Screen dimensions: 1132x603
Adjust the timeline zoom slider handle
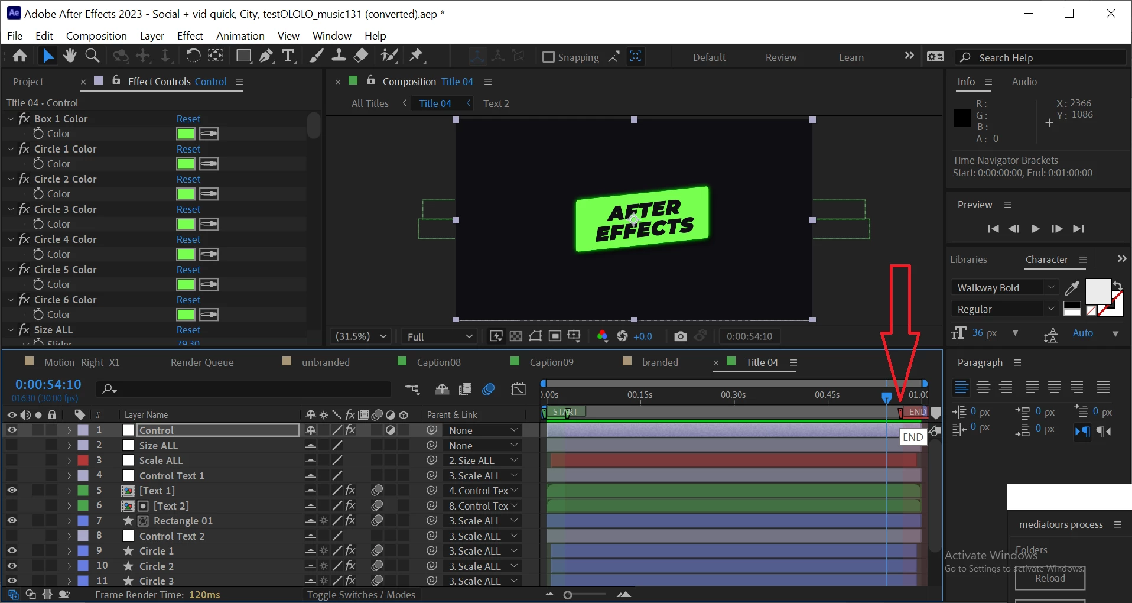[x=568, y=595]
